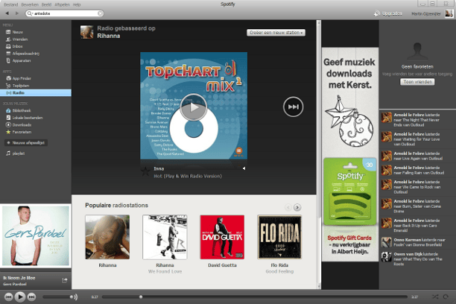Click the song progress bar
The height and width of the screenshot is (304, 456).
tap(255, 297)
